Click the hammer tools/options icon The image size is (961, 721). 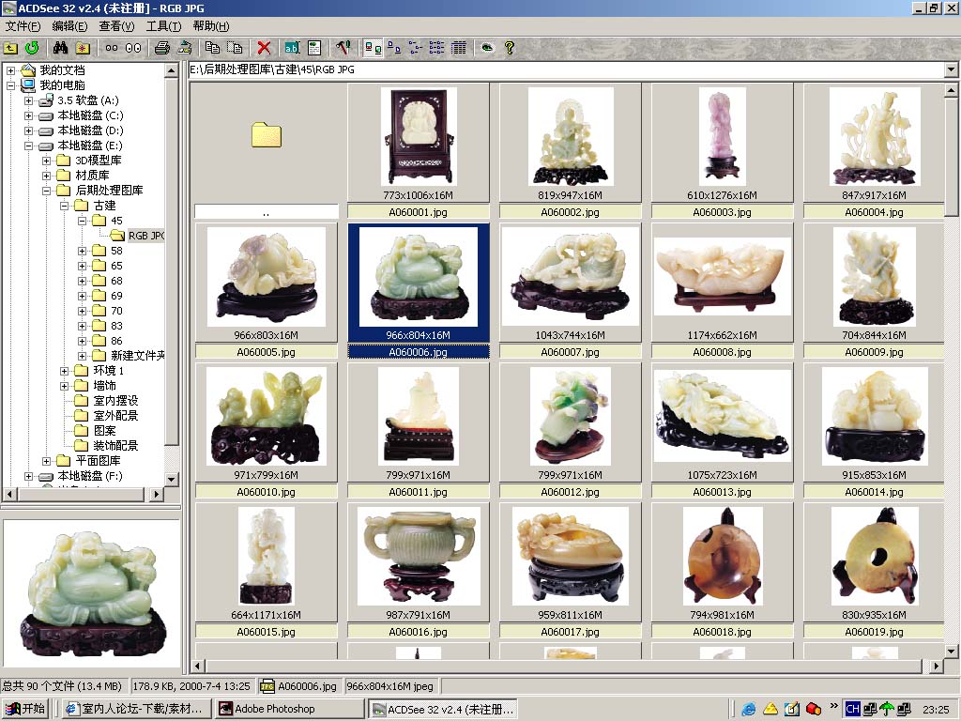point(343,47)
